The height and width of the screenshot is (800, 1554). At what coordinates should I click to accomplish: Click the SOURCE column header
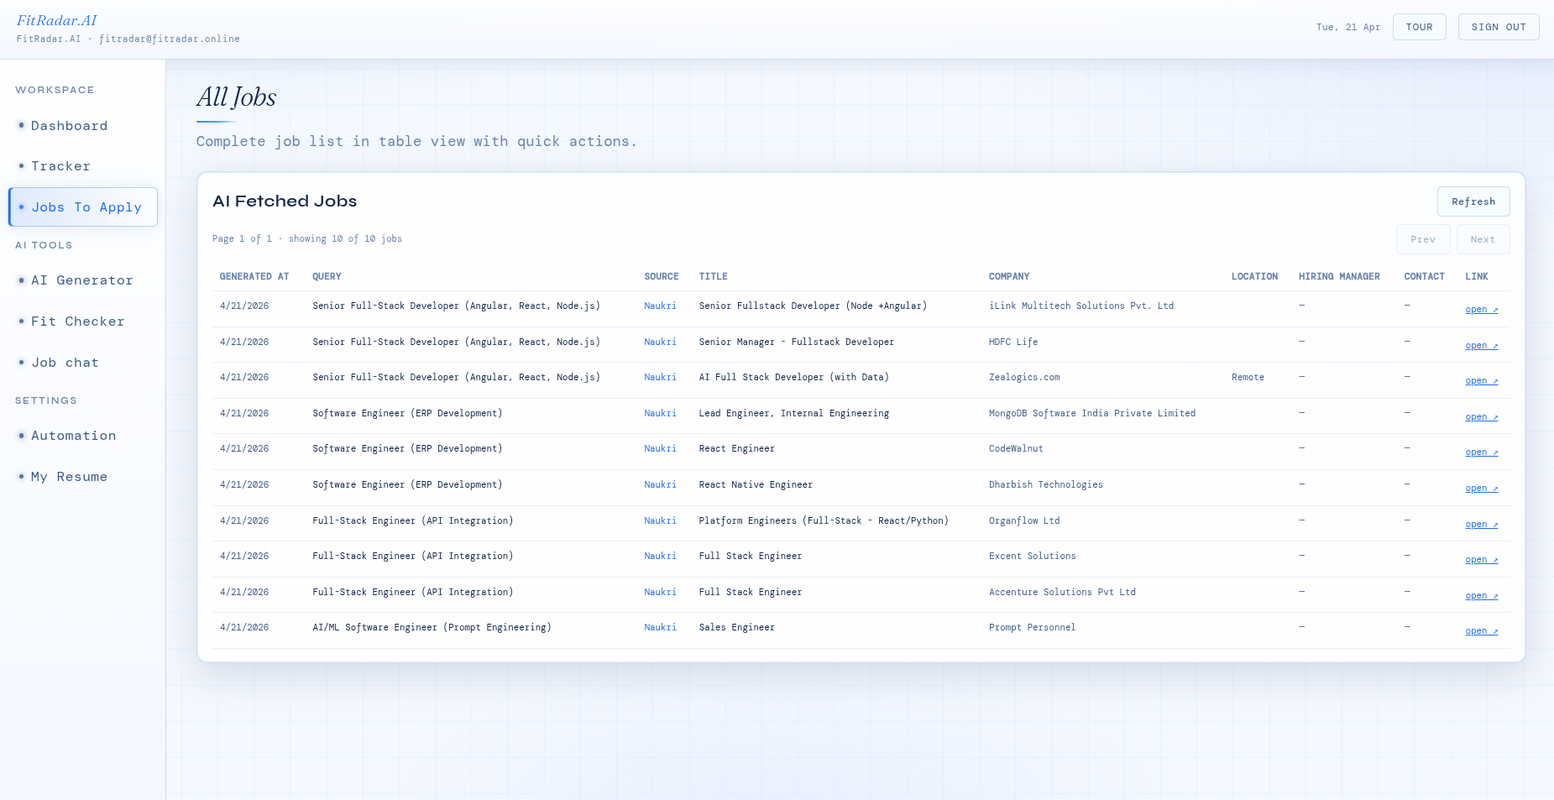click(662, 276)
